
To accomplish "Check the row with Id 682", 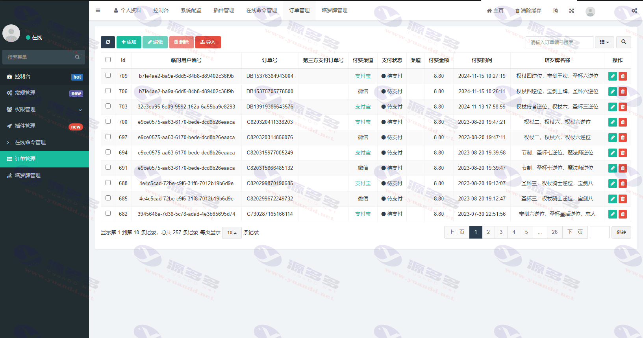I will click(108, 213).
